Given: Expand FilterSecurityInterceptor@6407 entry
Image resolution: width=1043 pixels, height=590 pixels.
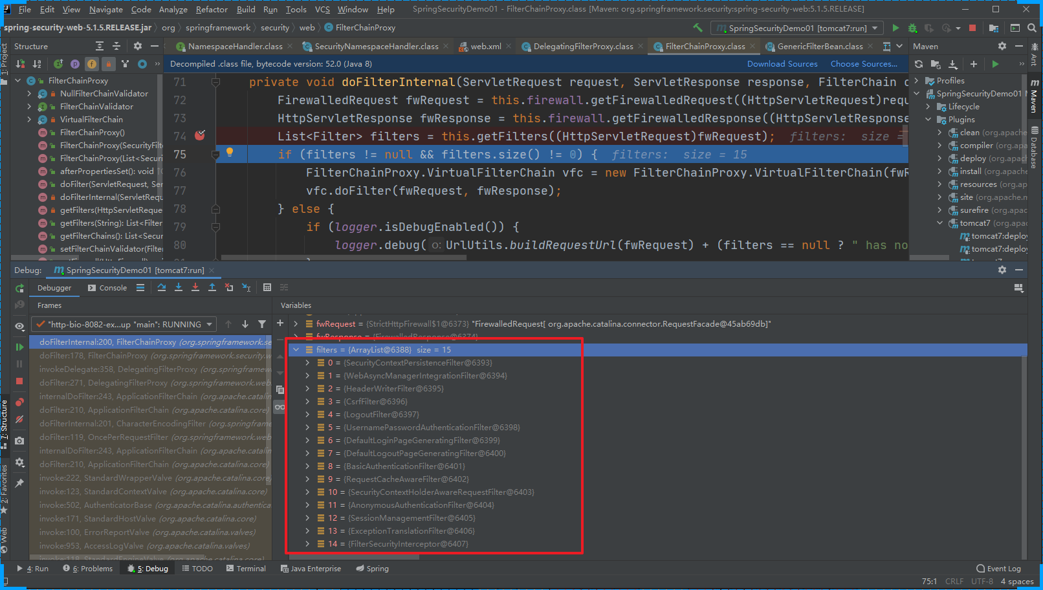Looking at the screenshot, I should click(x=308, y=544).
